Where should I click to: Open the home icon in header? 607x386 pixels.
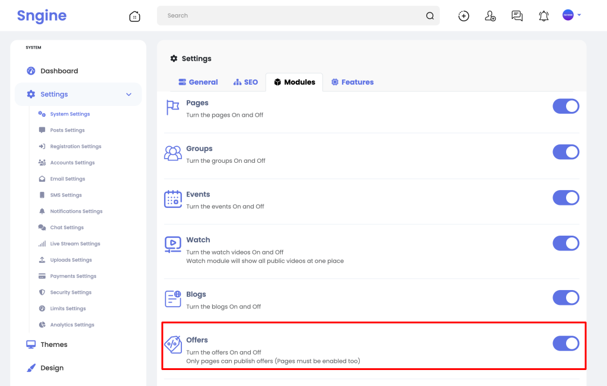[x=135, y=16]
